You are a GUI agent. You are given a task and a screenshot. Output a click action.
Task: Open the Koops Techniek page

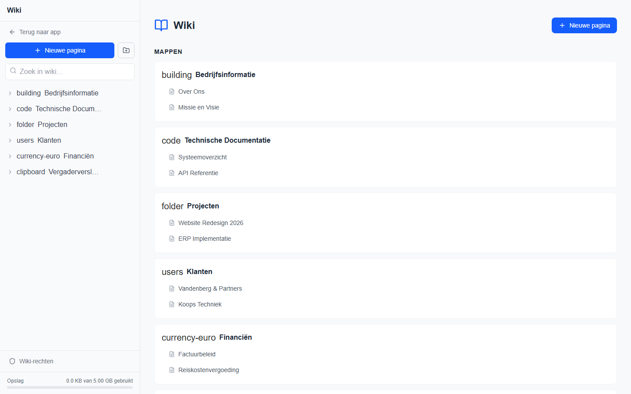point(200,304)
